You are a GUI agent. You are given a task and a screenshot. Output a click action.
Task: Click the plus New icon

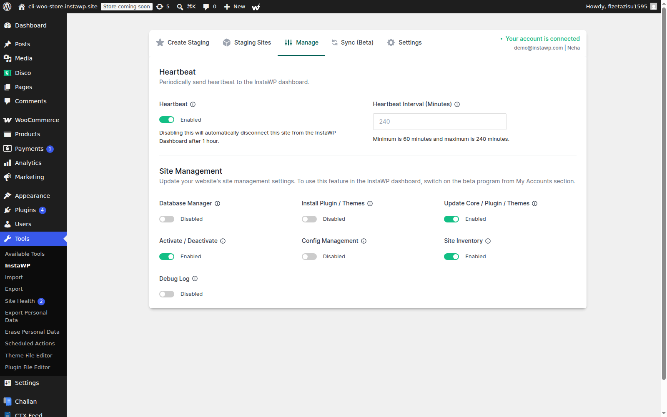(227, 7)
